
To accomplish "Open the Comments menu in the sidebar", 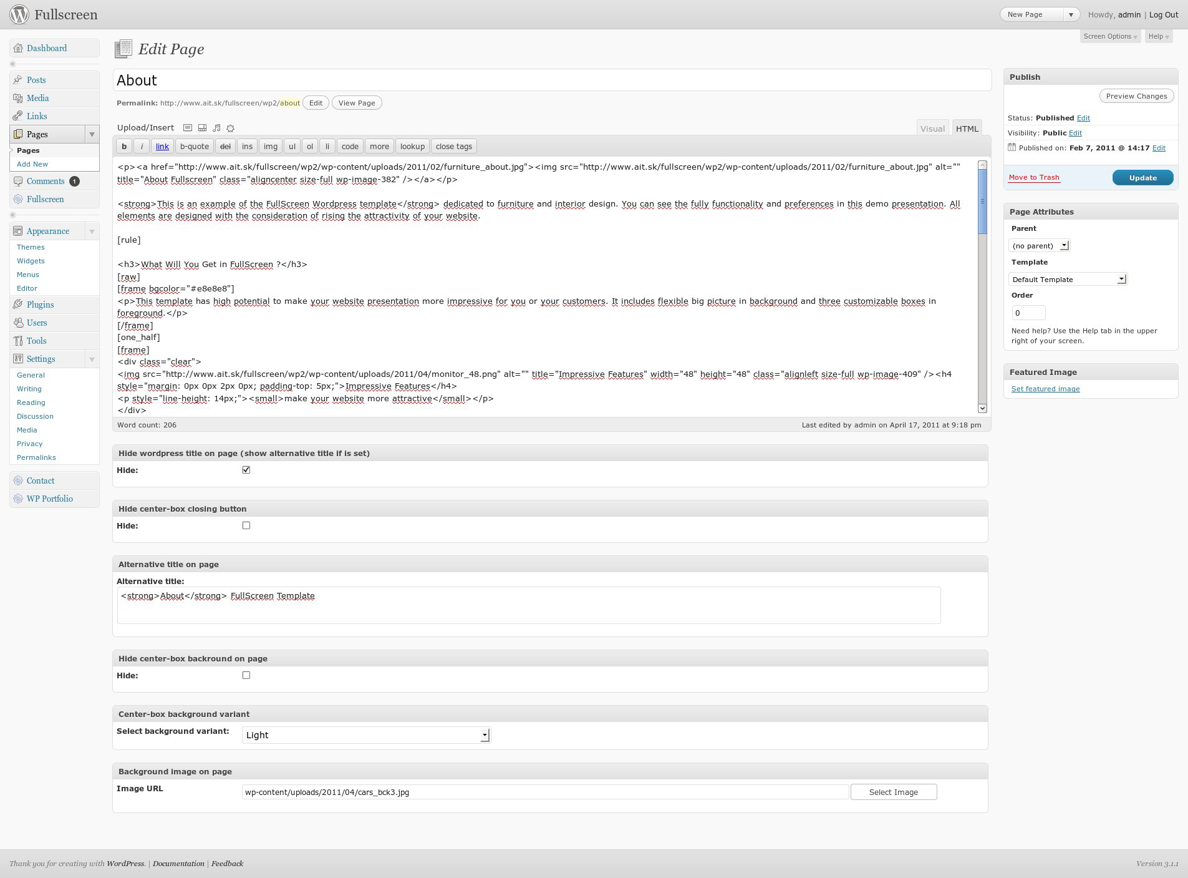I will 46,181.
